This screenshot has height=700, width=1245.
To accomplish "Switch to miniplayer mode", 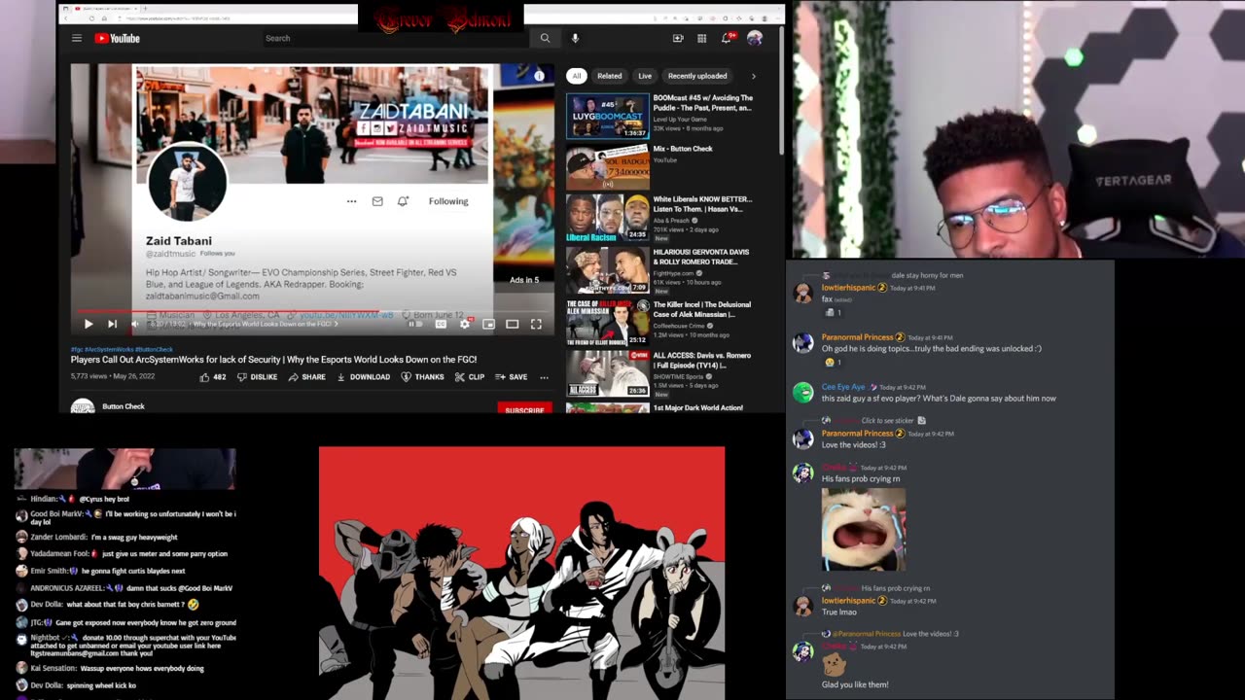I will click(488, 324).
